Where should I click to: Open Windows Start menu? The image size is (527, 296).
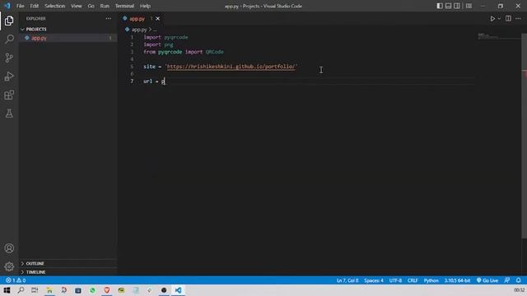pos(7,290)
